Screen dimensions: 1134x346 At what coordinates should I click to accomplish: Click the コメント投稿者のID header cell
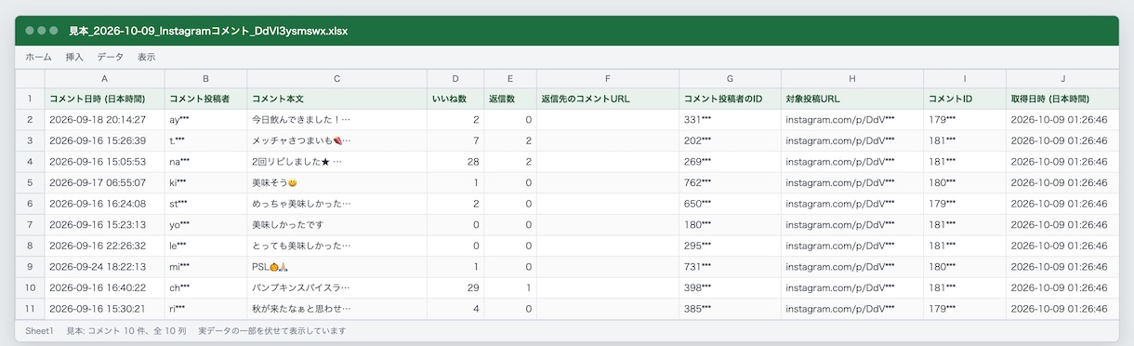click(730, 99)
